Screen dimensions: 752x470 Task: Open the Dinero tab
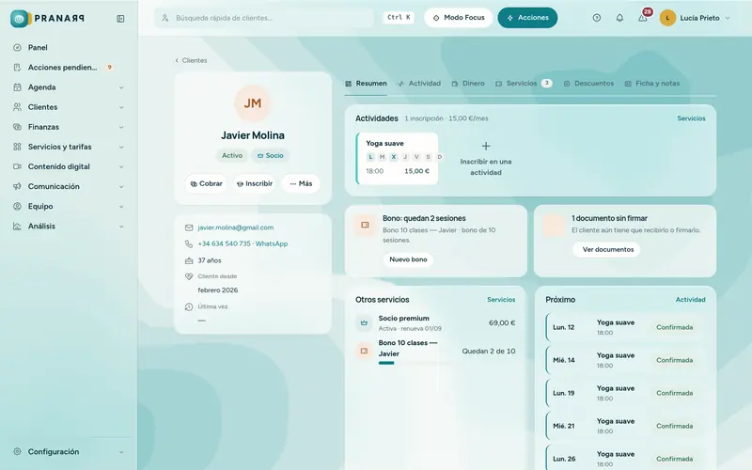468,84
